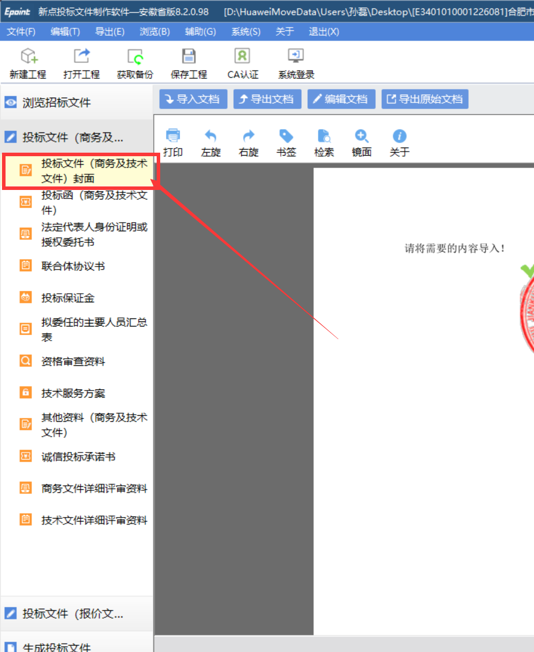The image size is (534, 652).
Task: Click the 检索 search icon
Action: pos(324,137)
